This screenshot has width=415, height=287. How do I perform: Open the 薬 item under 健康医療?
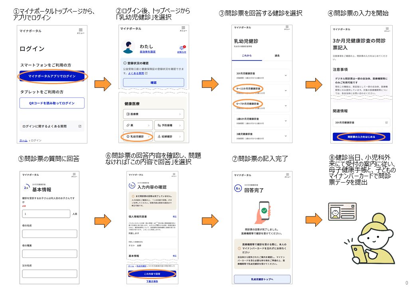138,125
